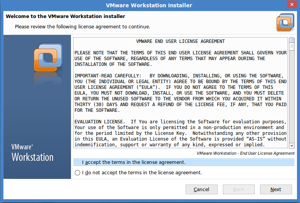This screenshot has height=203, width=300.
Task: Click 'PLEASE NOTE THAT THE TERMS' line
Action: pyautogui.click(x=180, y=53)
